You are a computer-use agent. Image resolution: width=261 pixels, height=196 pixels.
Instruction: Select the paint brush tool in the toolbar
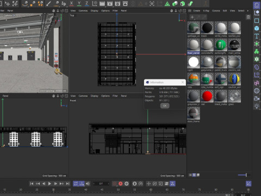coord(48,3)
